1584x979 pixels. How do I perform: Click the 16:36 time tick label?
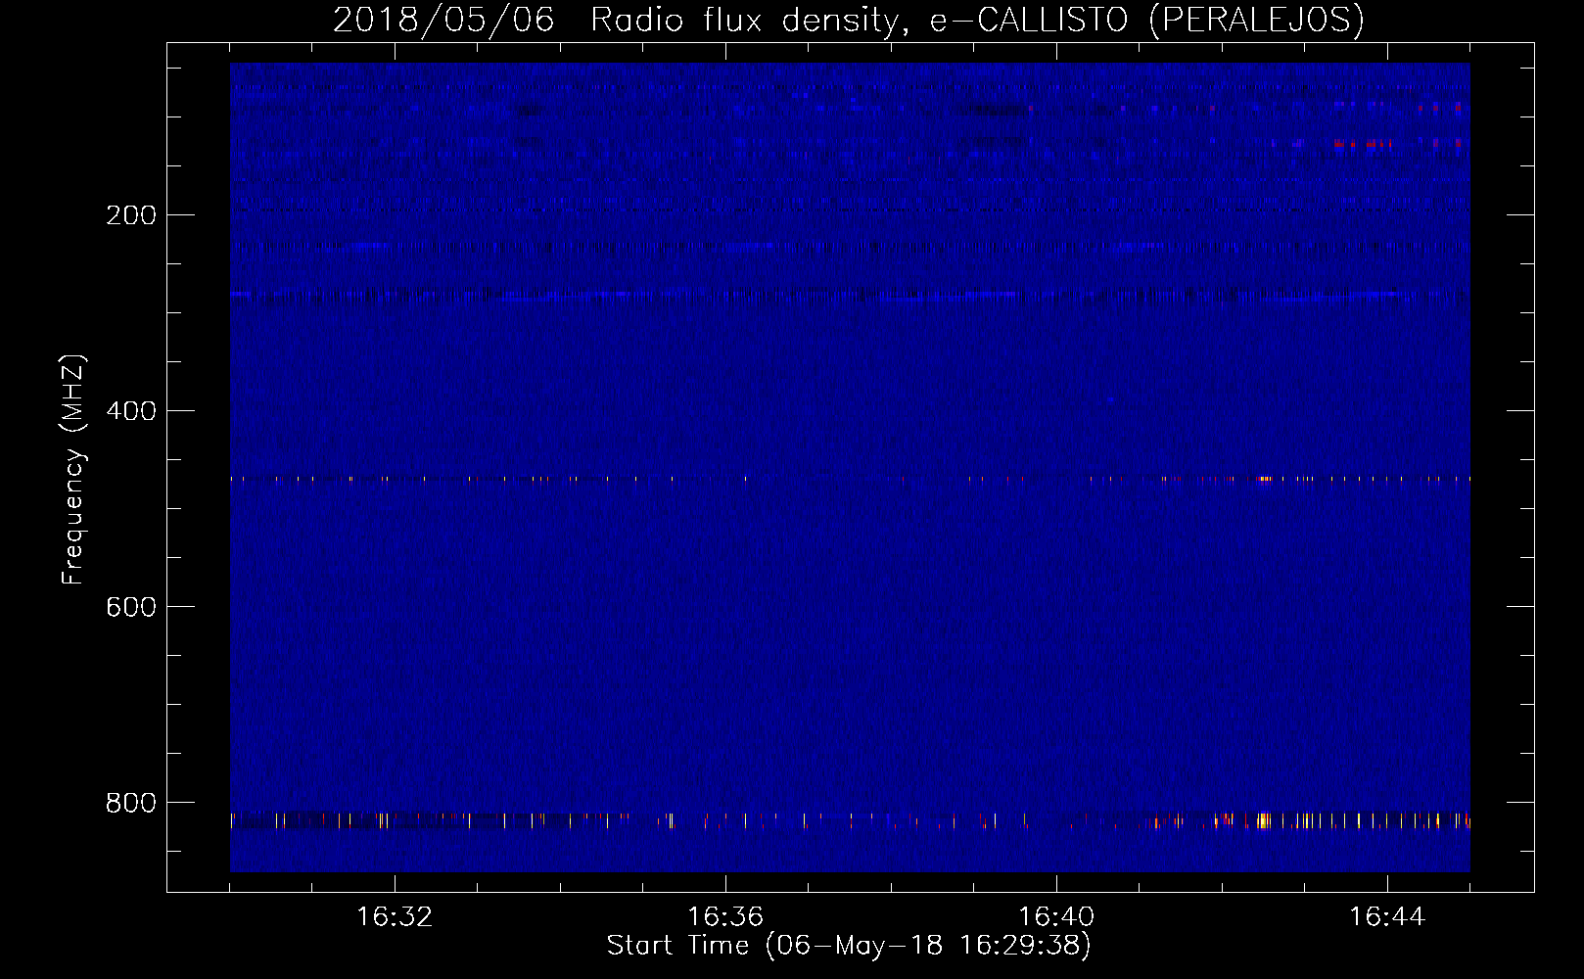tap(725, 916)
